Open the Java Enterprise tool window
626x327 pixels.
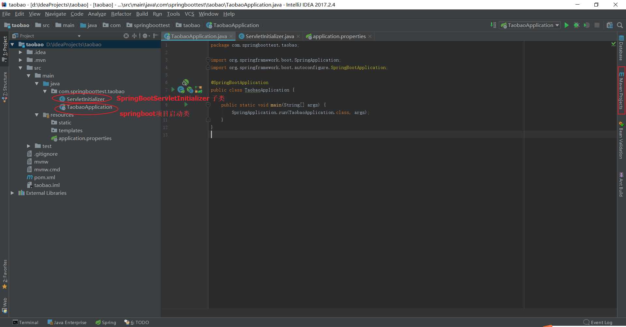coord(67,322)
